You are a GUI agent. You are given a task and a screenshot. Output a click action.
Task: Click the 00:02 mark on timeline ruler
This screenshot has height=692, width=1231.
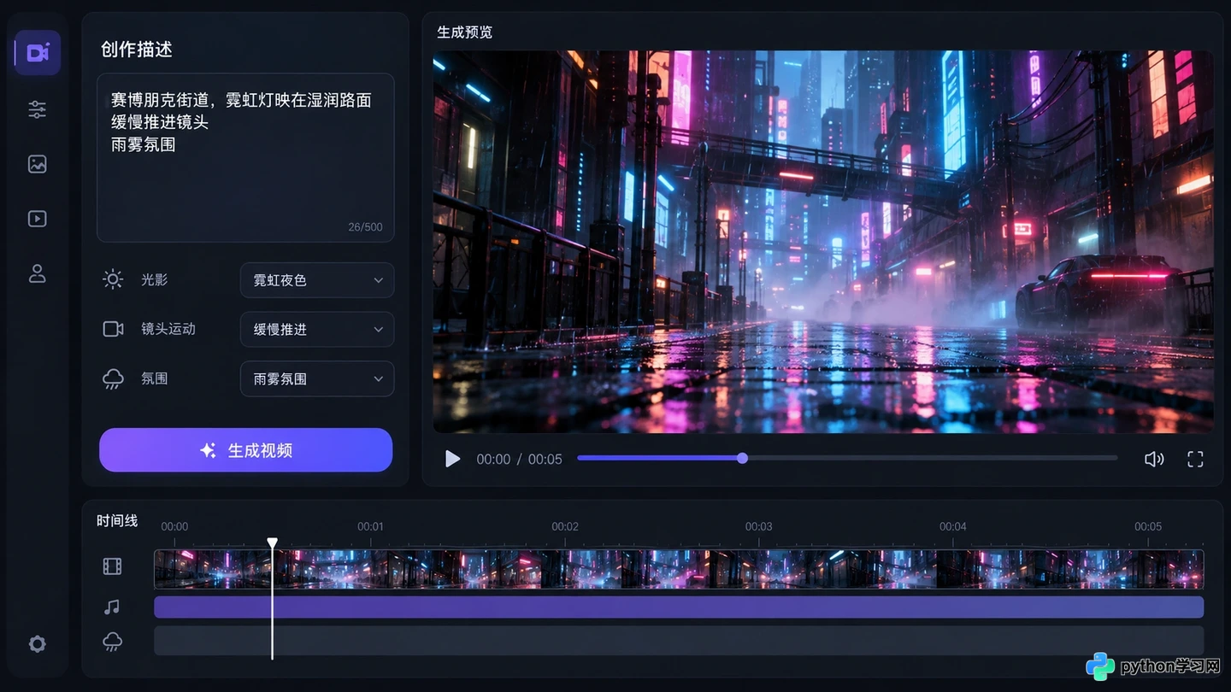565,527
